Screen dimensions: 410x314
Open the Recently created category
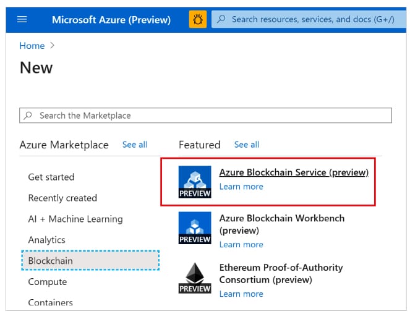pyautogui.click(x=62, y=198)
